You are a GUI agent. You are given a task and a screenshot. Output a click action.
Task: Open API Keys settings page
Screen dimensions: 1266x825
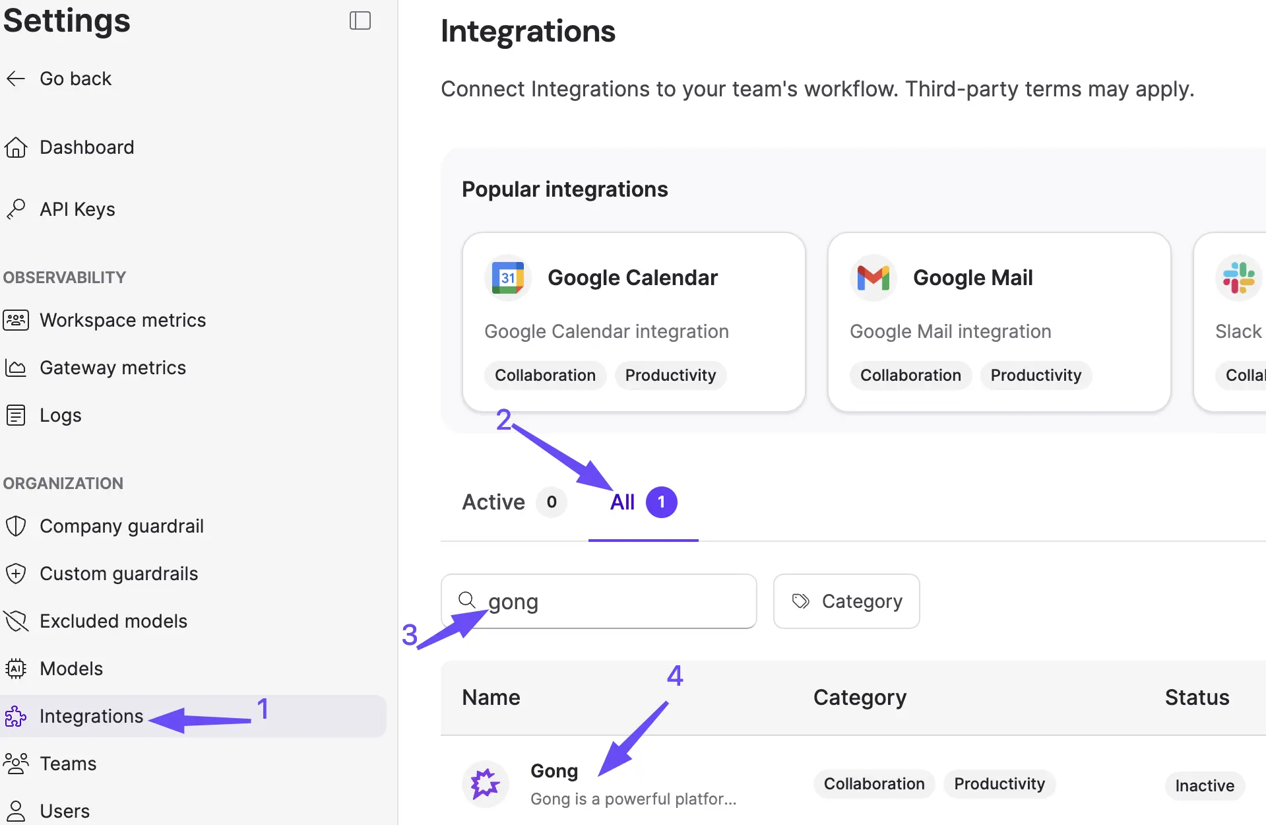pyautogui.click(x=77, y=209)
